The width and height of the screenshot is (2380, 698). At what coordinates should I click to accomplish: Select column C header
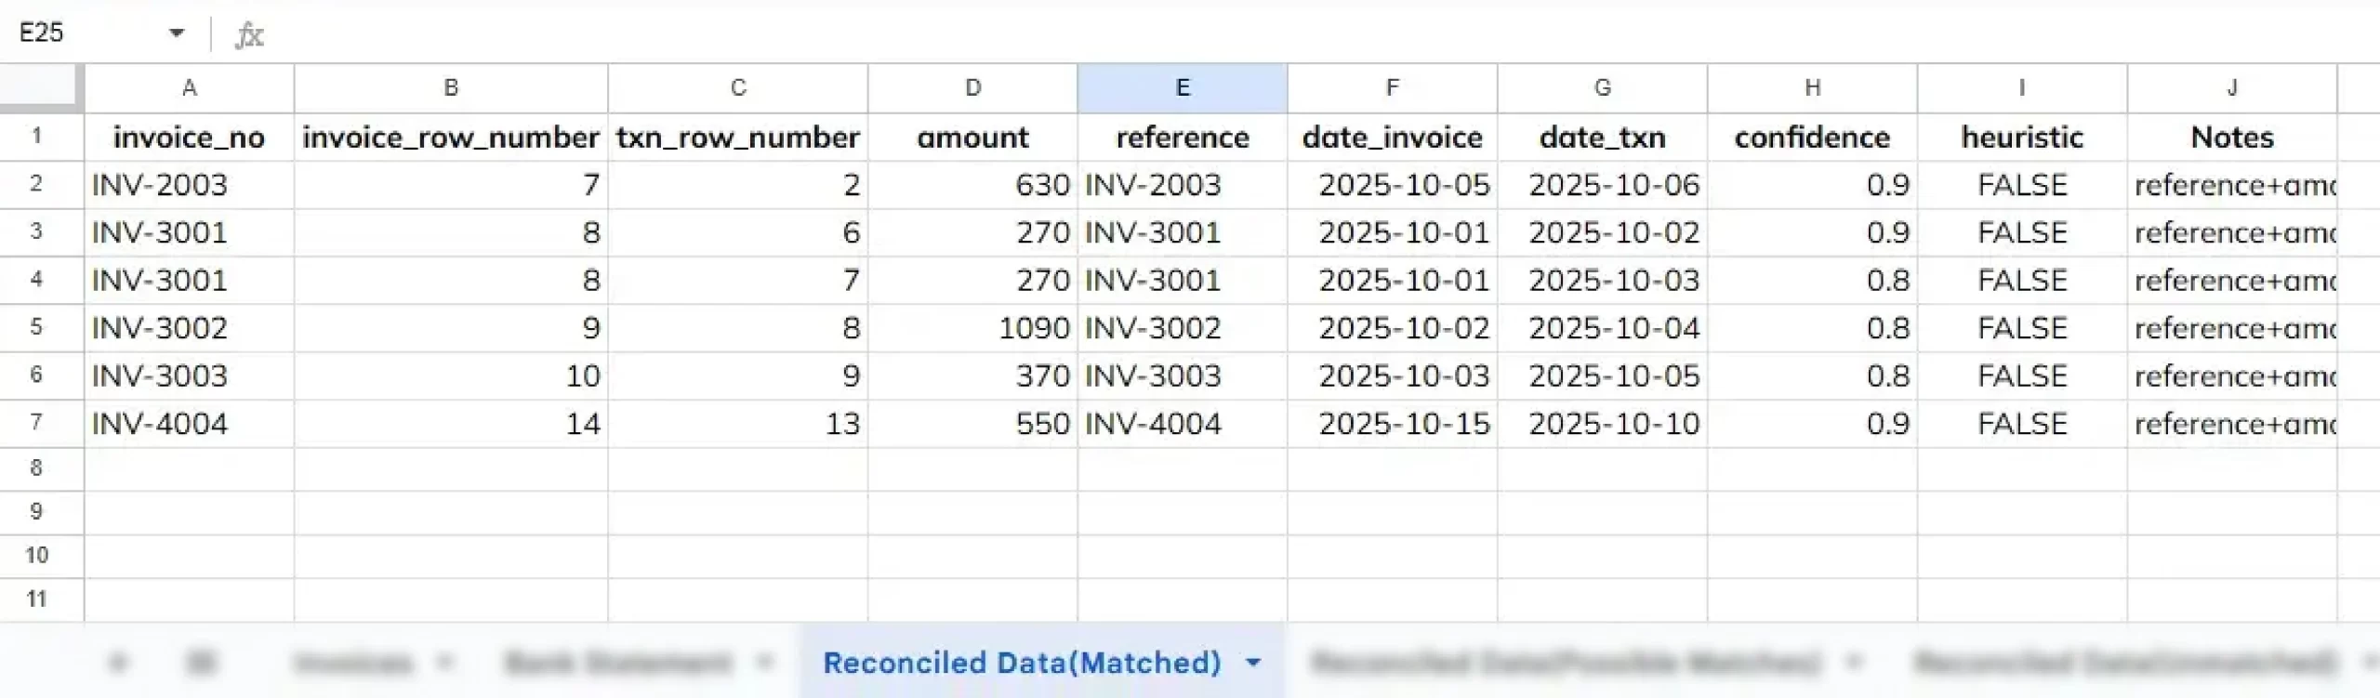pos(738,88)
